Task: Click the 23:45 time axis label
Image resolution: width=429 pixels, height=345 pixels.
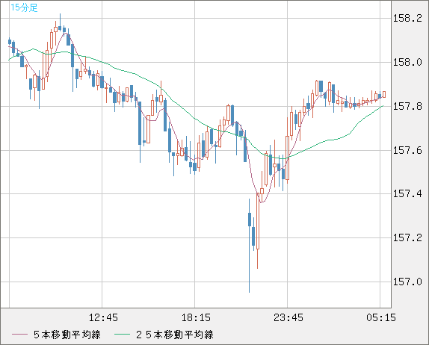Action: [288, 317]
